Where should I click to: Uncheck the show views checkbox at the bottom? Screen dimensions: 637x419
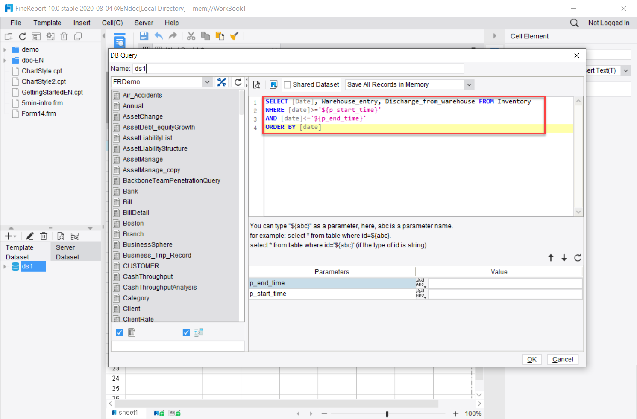[x=186, y=332]
